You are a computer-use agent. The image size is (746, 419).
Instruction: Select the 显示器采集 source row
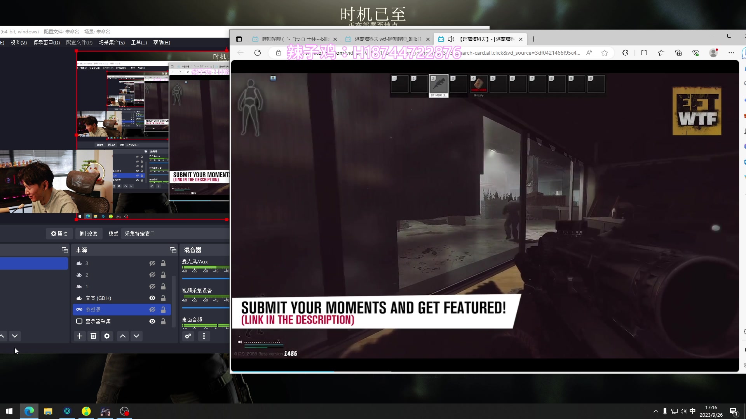122,321
